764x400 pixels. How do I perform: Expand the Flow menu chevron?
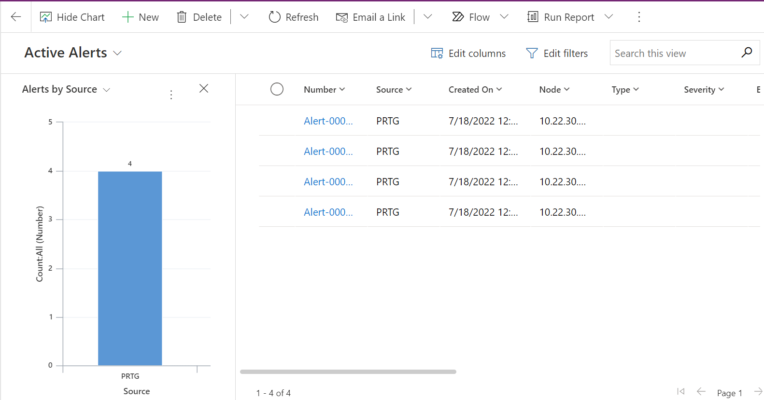pos(504,17)
